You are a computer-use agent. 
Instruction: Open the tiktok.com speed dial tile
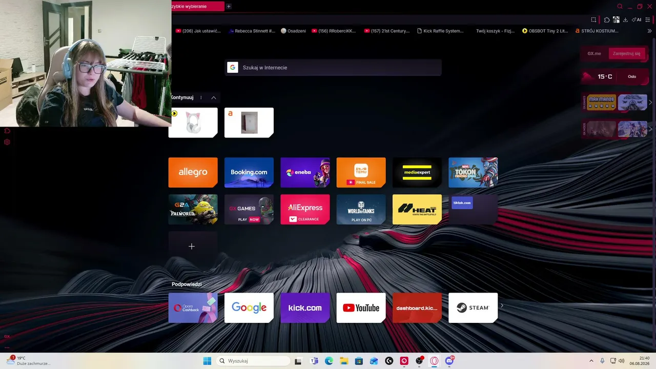click(473, 209)
